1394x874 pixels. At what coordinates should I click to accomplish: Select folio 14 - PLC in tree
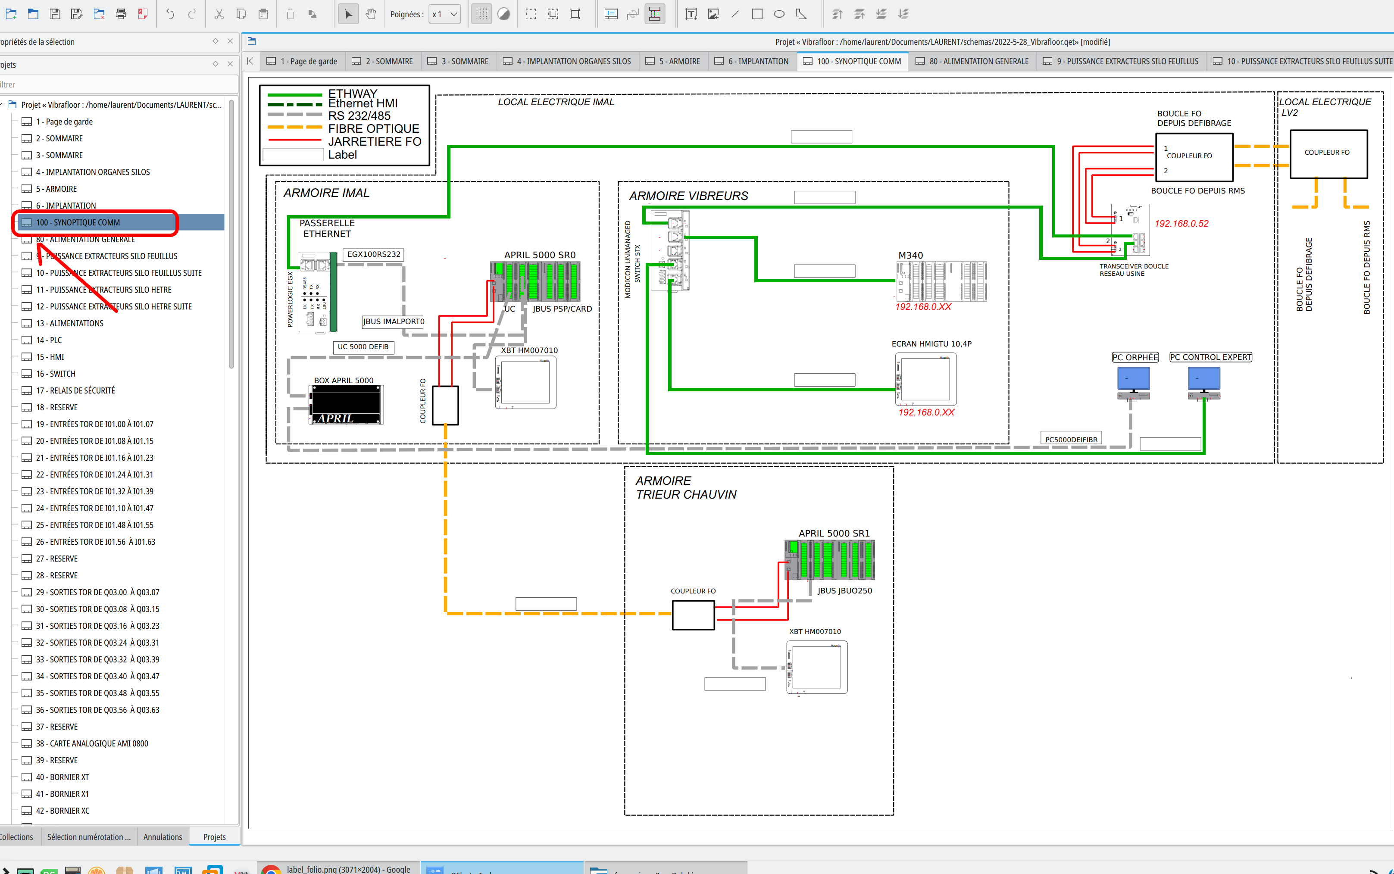tap(49, 340)
